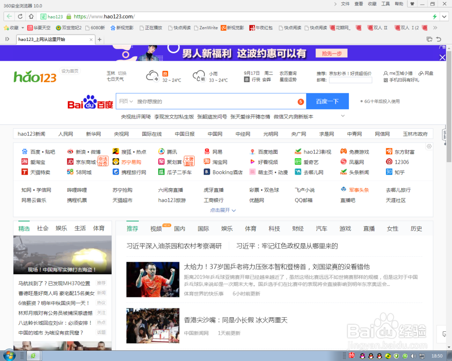
Task: Click the volume speaker tray icon
Action: pyautogui.click(x=414, y=356)
